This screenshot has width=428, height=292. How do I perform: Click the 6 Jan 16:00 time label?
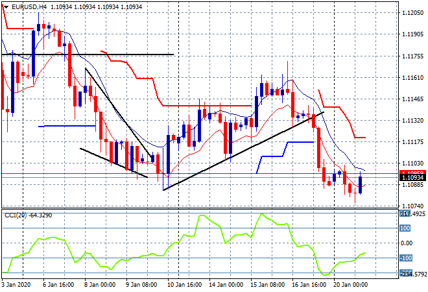(58, 285)
